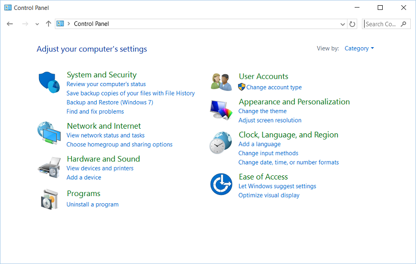
Task: Click View devices and printers link
Action: 100,168
